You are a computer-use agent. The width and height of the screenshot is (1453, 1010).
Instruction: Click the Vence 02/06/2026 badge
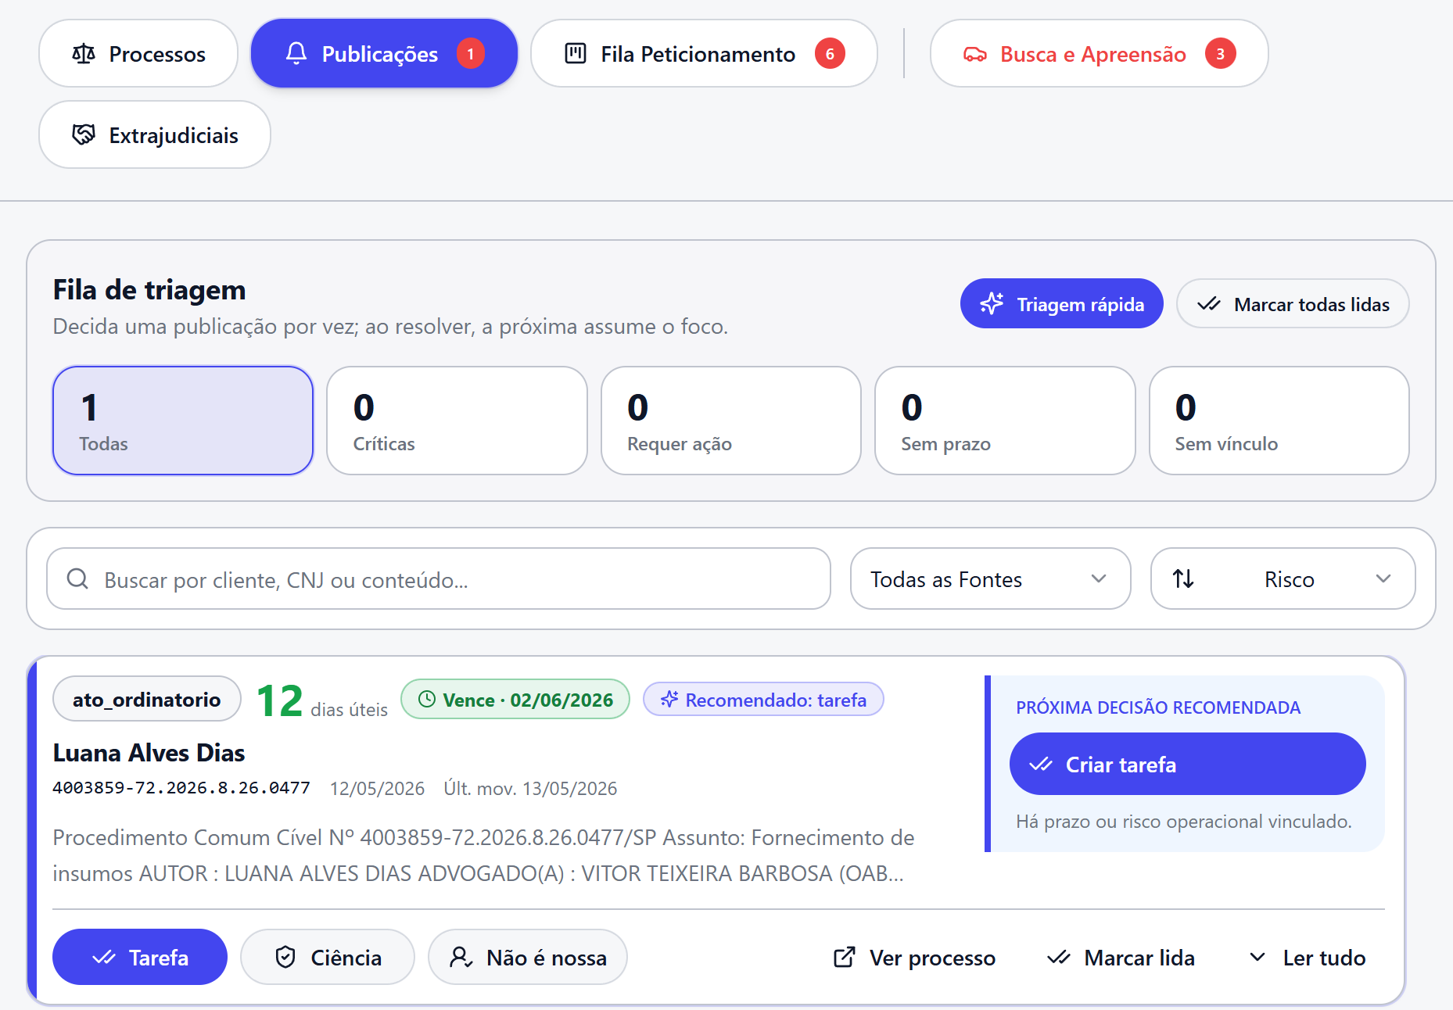515,699
